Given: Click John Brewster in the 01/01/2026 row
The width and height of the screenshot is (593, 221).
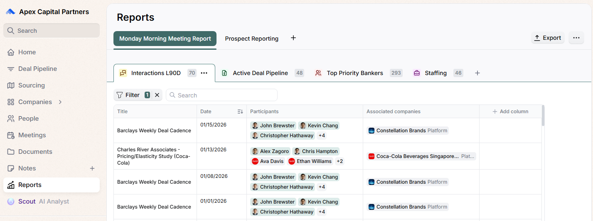Looking at the screenshot, I should tap(273, 202).
